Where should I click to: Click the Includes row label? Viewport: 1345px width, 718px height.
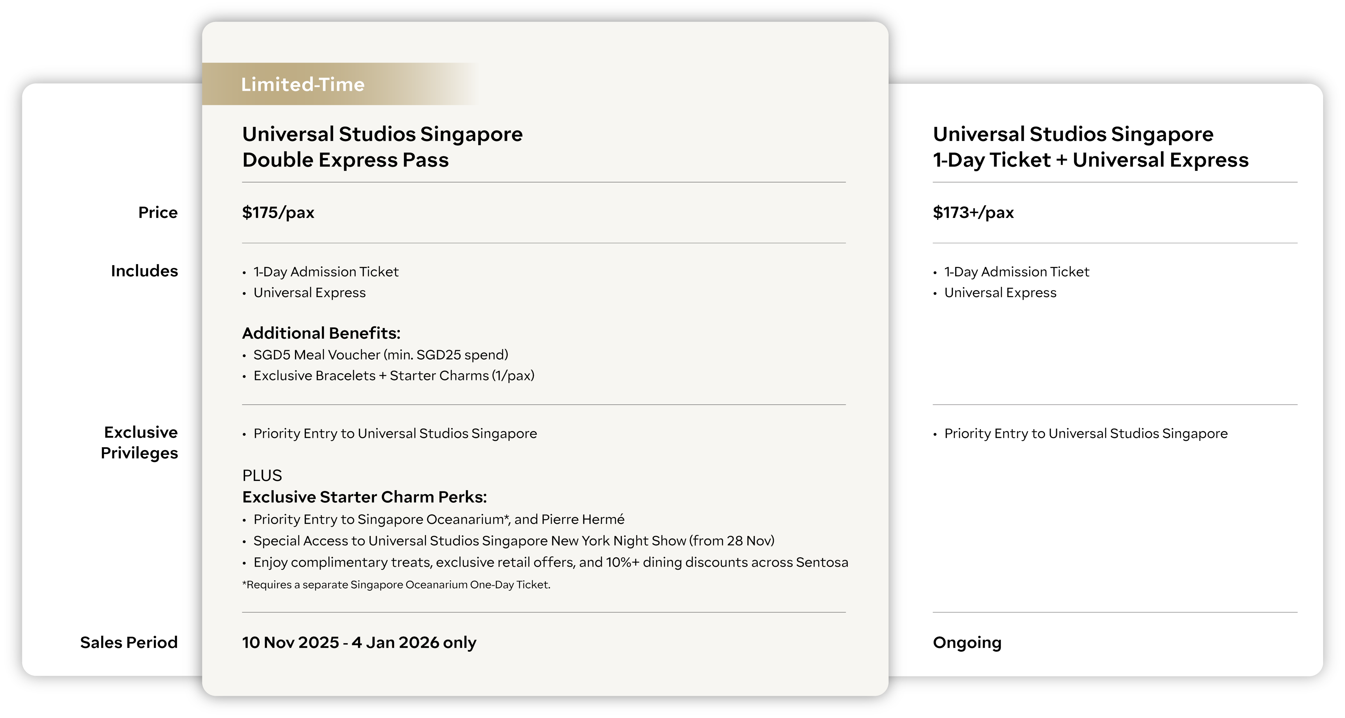(144, 271)
